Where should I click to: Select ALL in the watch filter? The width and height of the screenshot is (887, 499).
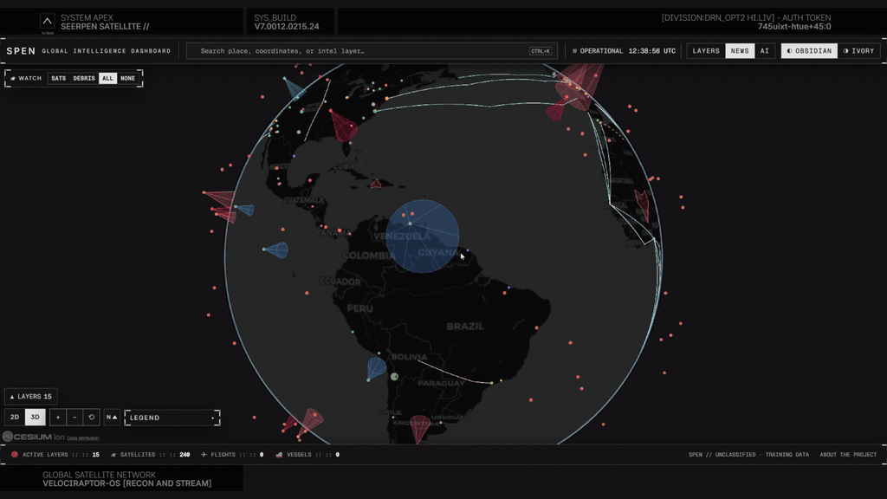pyautogui.click(x=107, y=79)
